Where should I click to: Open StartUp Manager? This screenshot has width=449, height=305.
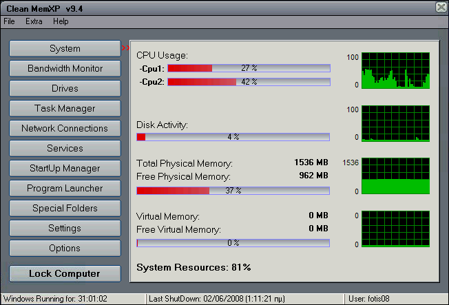click(65, 168)
